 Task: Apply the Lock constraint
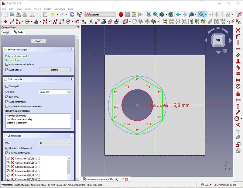(x=238, y=94)
